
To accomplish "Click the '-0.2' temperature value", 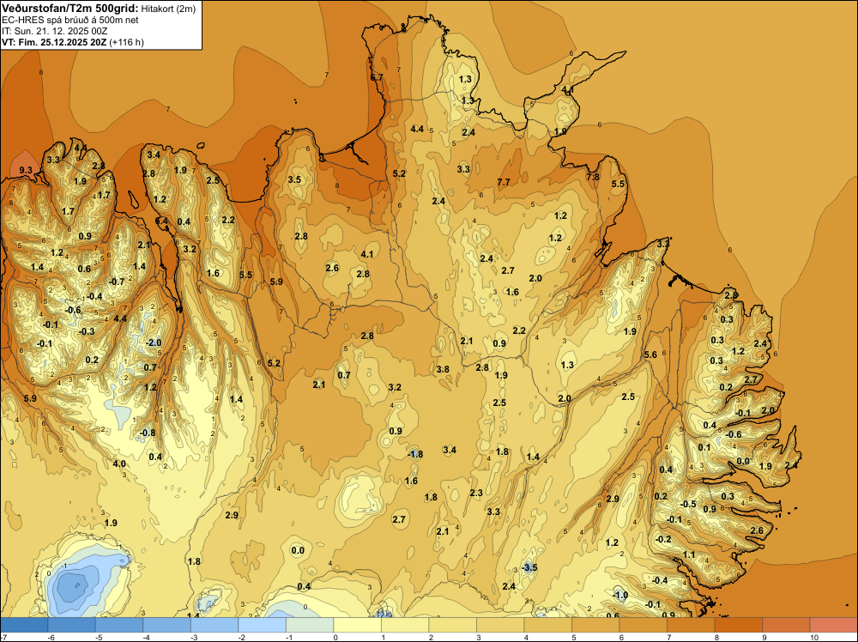I will point(662,539).
